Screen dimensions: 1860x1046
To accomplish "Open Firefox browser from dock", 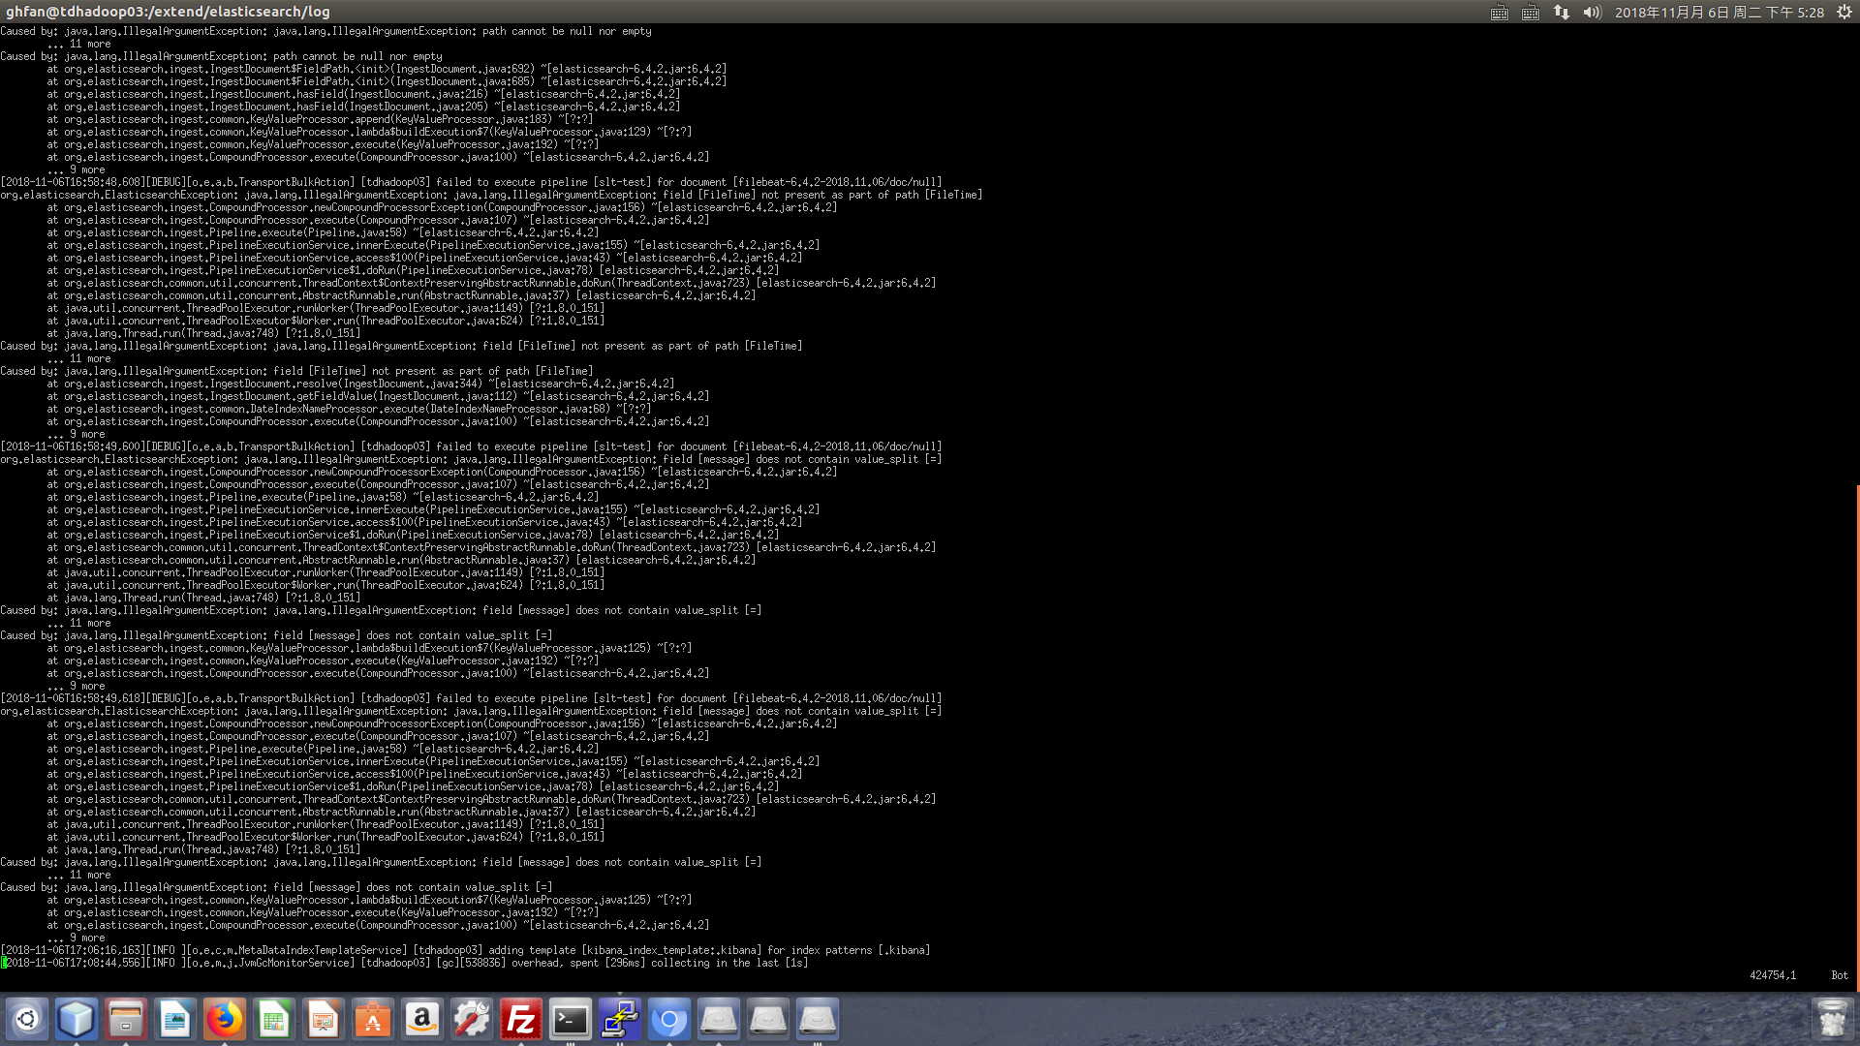I will [x=225, y=1019].
